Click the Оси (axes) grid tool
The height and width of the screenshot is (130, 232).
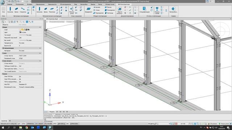coord(3,10)
